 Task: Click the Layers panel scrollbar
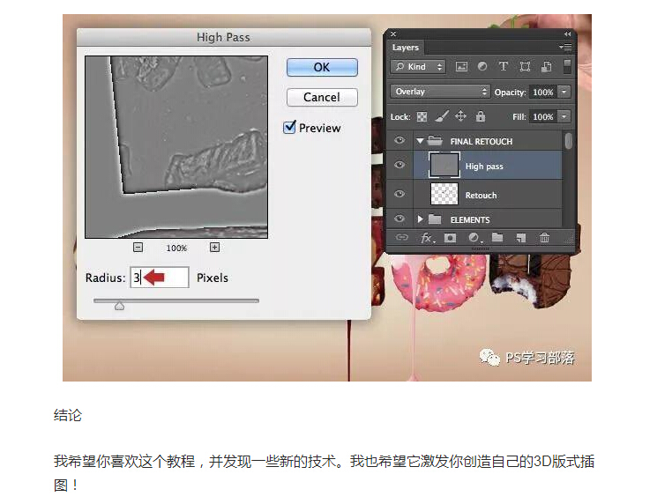click(x=568, y=141)
